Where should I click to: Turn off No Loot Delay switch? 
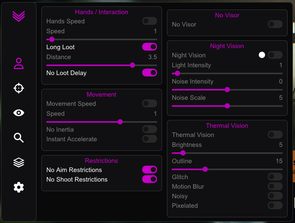[x=150, y=73]
